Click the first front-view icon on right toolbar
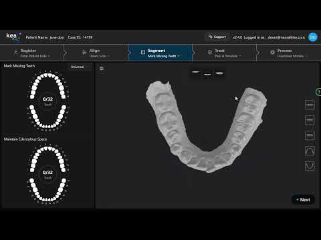The height and width of the screenshot is (240, 321). 310,105
